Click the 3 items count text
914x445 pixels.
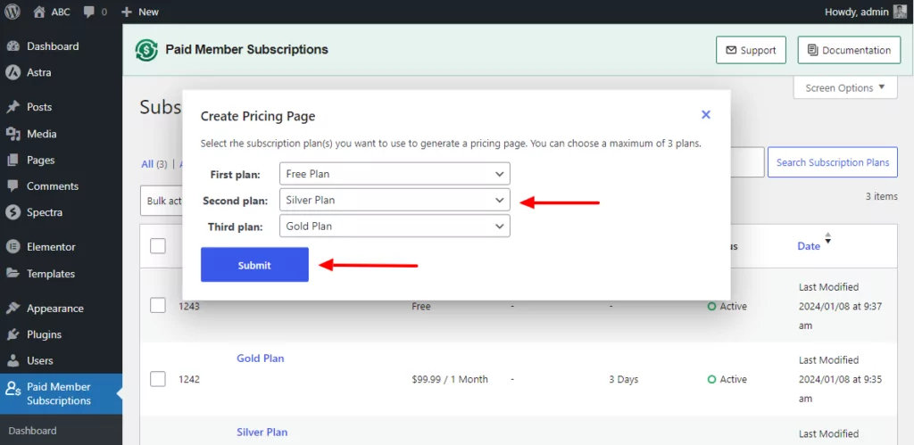point(881,196)
